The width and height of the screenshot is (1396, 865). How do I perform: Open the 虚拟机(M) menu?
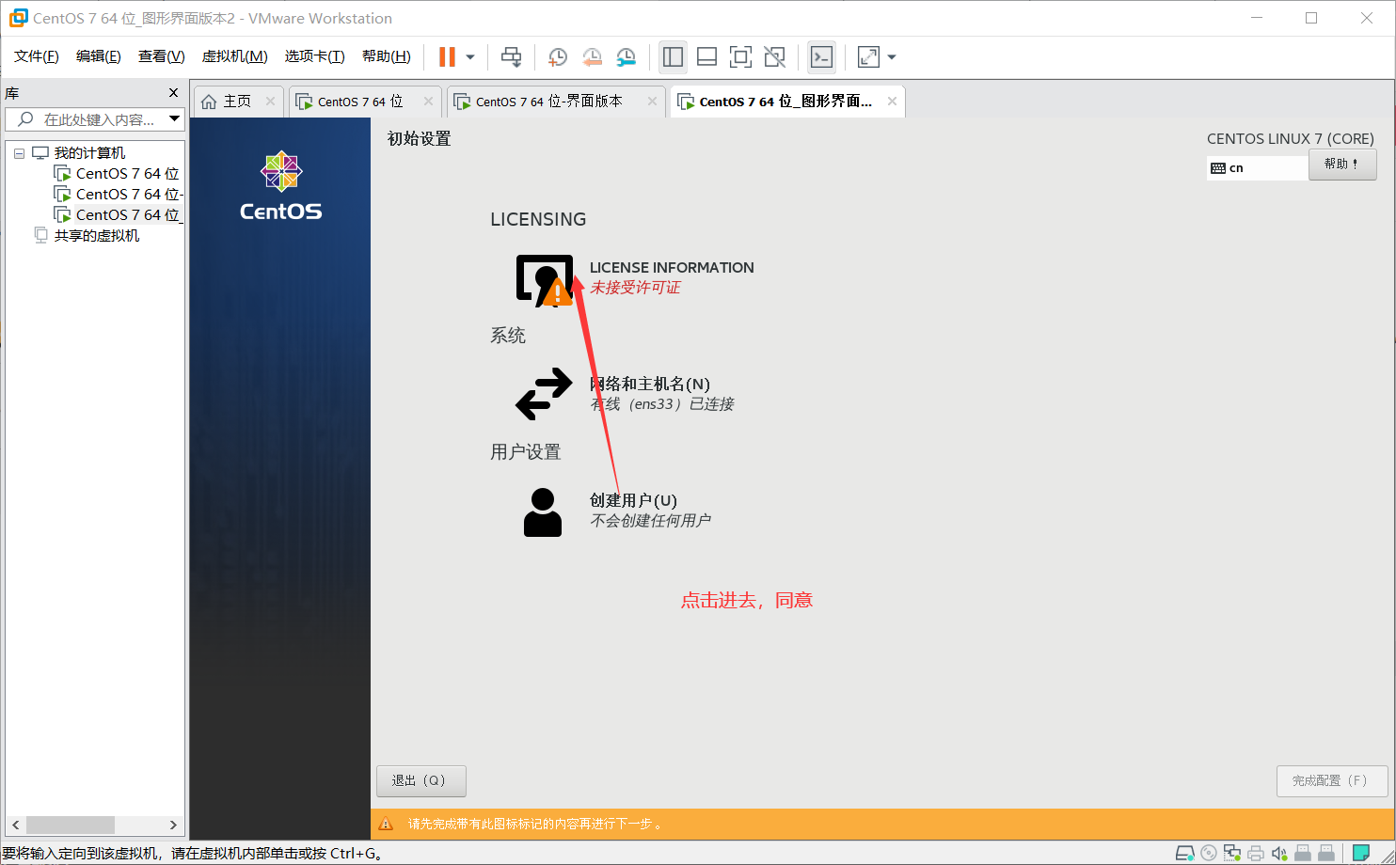234,55
